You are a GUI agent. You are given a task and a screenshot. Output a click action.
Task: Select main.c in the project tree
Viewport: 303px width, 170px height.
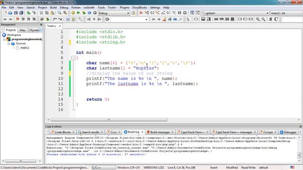25,48
